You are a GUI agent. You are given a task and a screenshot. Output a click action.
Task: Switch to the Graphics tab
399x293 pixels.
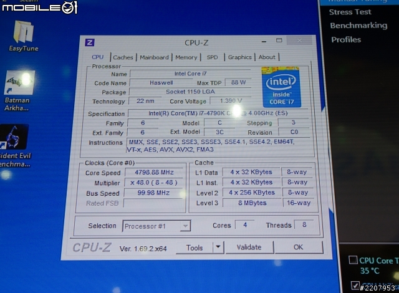click(x=239, y=57)
